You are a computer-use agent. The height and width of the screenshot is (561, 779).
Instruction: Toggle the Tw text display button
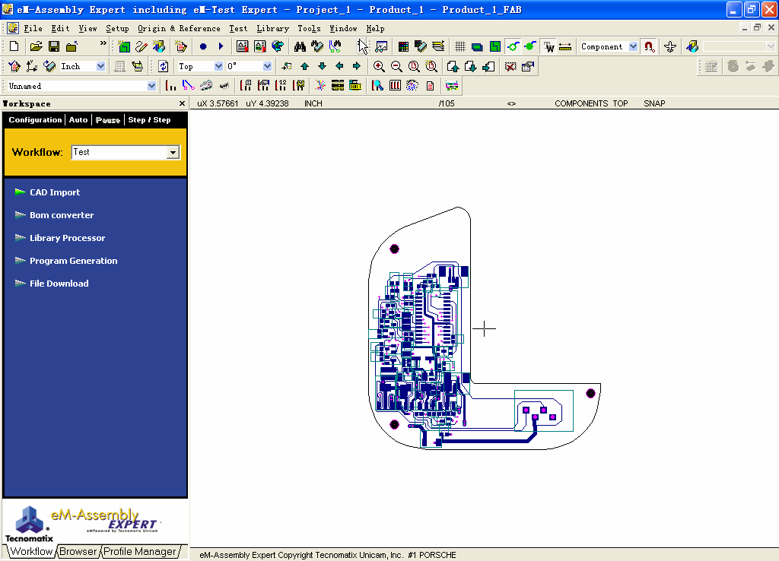tap(548, 46)
